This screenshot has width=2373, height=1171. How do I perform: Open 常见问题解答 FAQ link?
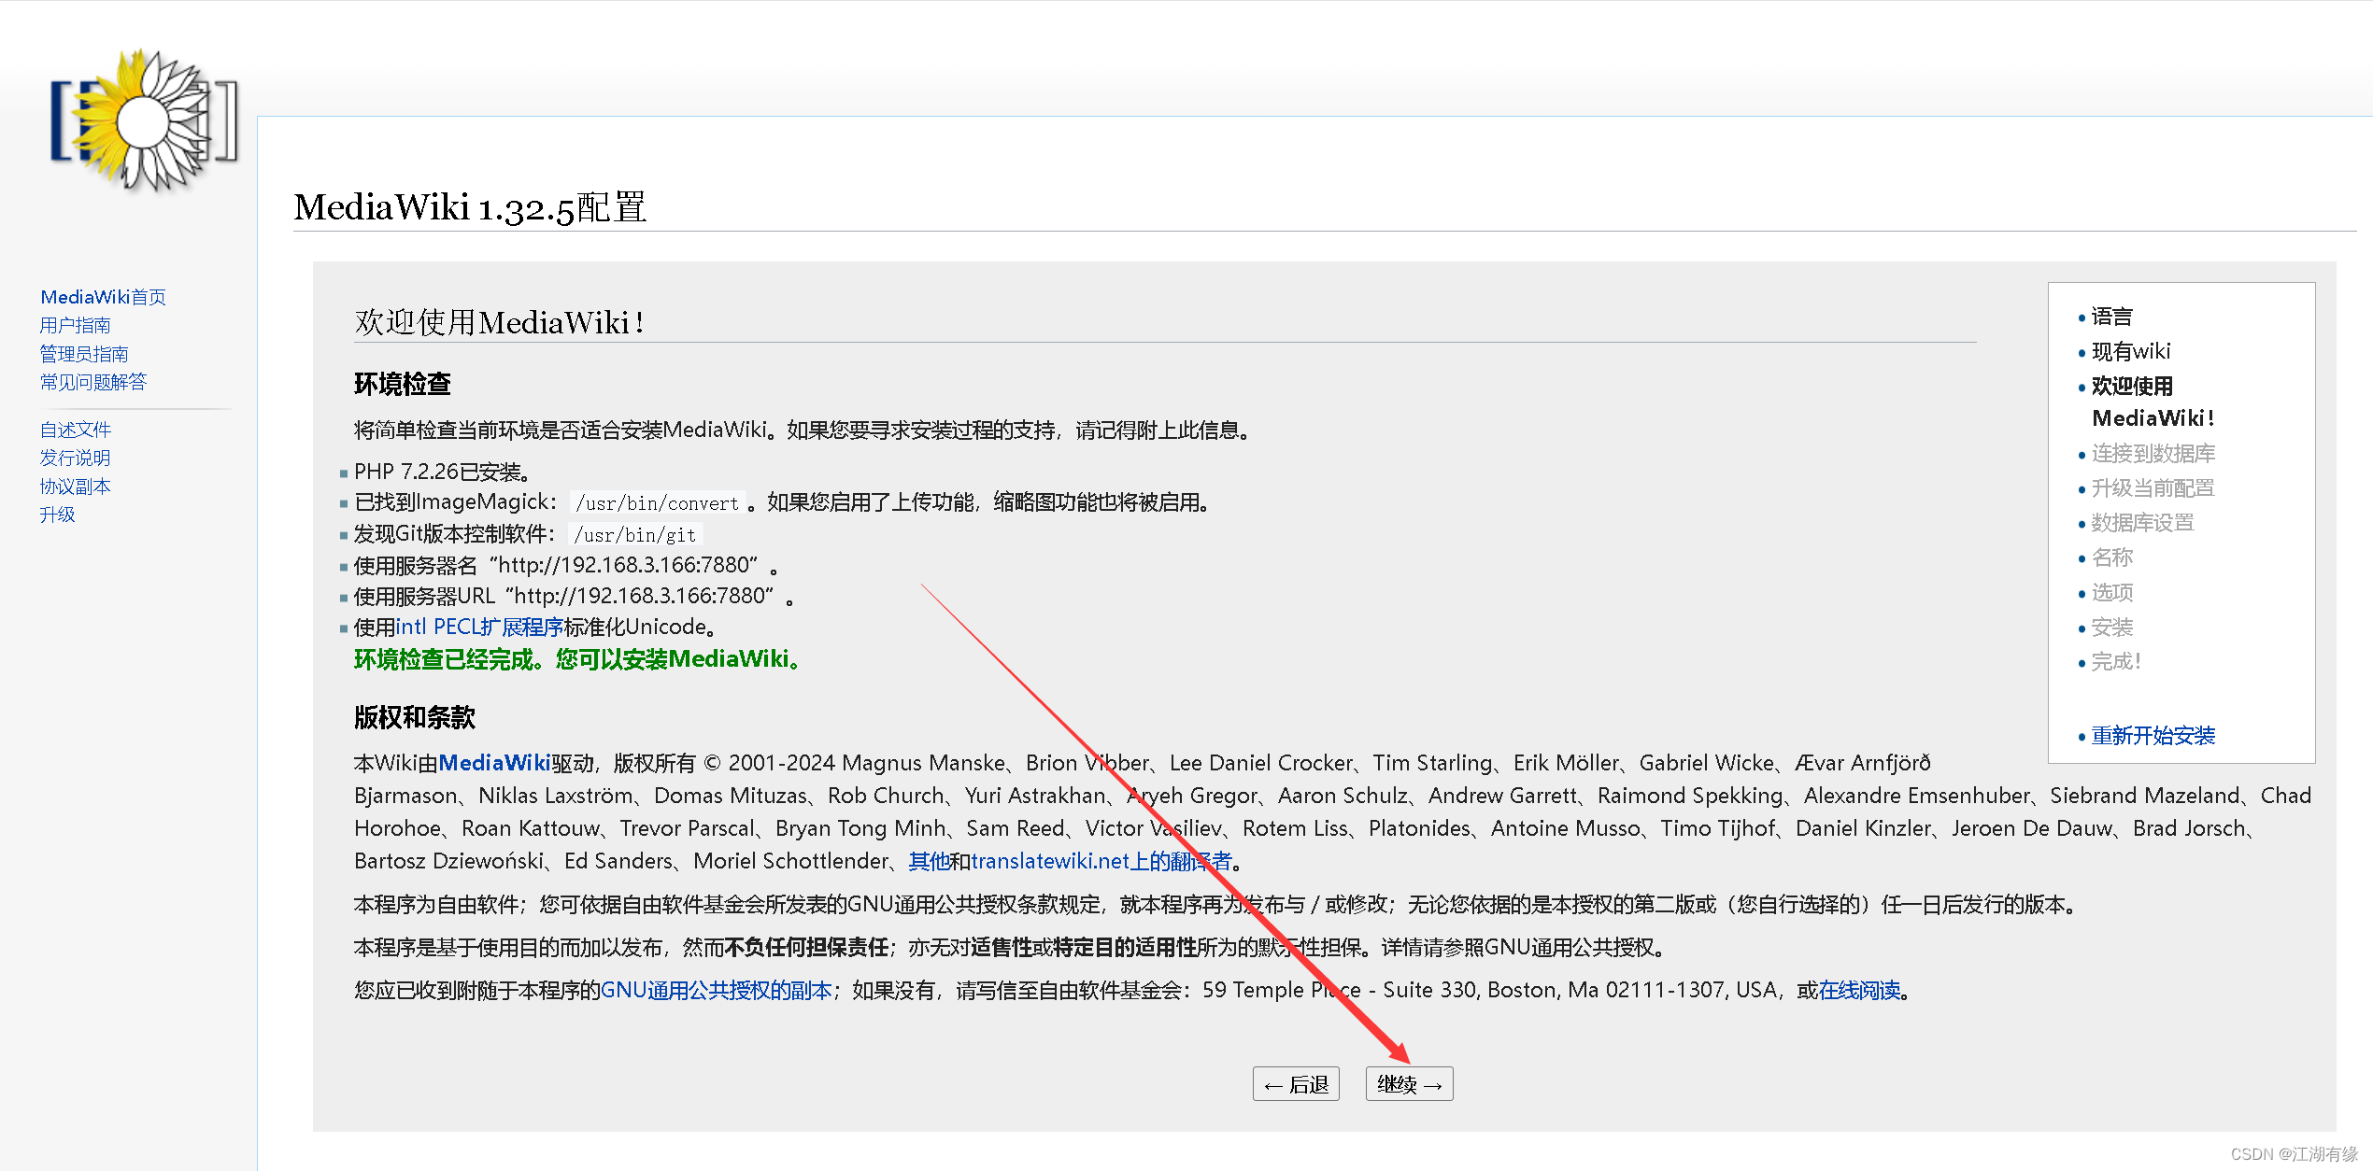pos(93,382)
